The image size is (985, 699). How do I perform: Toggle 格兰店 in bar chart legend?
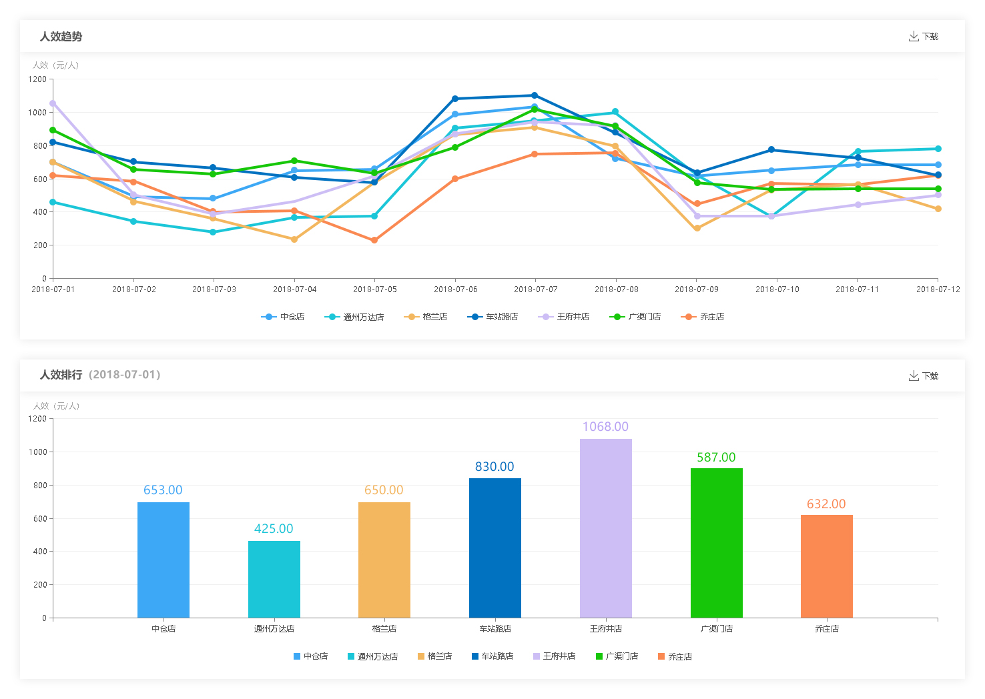pos(435,656)
